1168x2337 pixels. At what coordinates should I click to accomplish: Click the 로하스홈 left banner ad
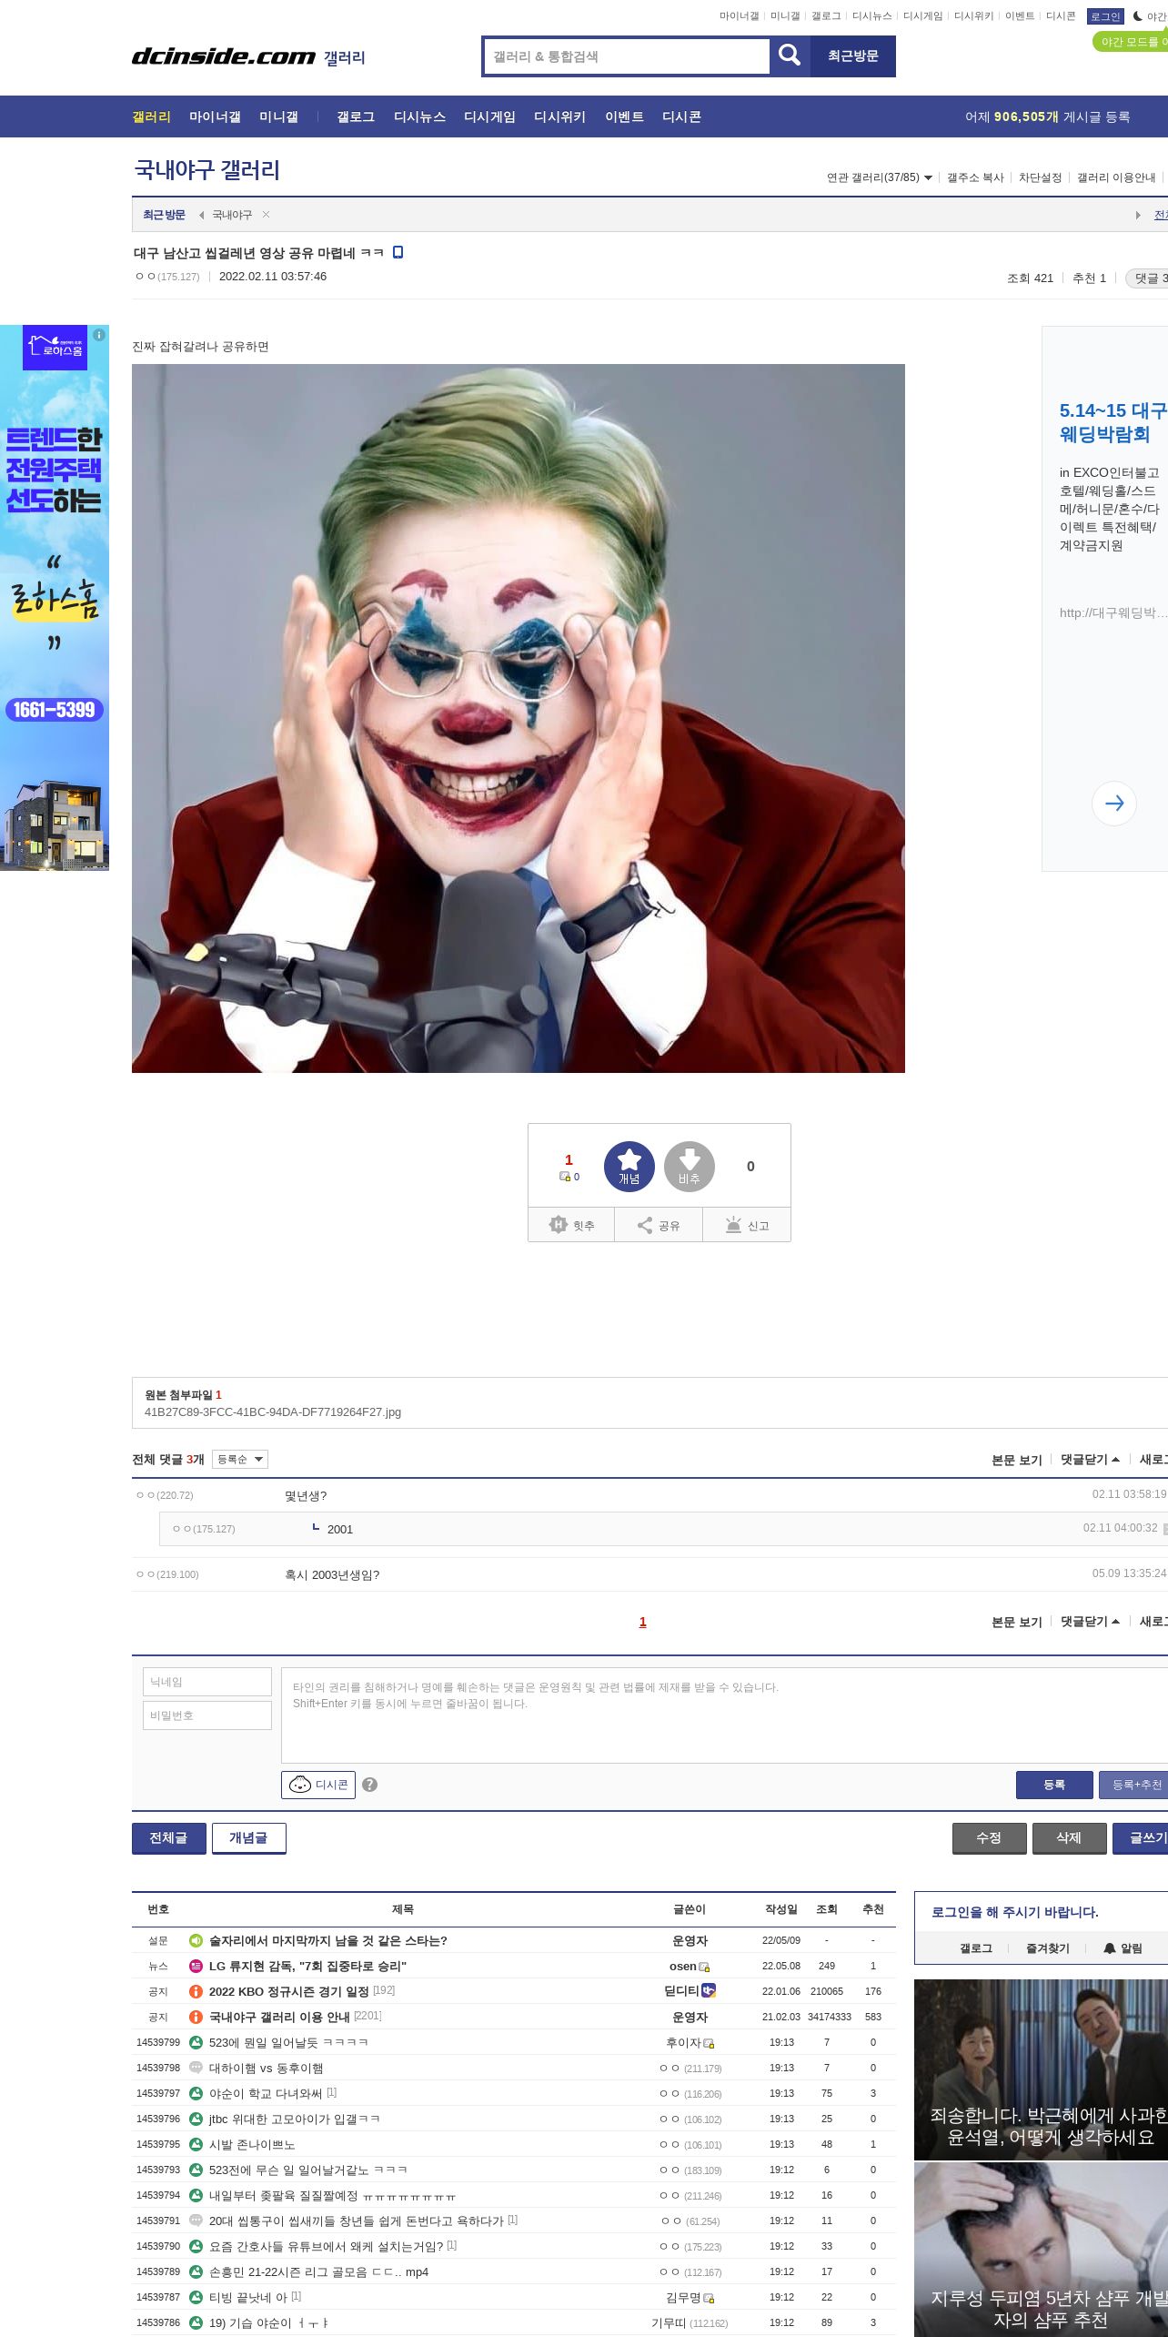pos(55,598)
